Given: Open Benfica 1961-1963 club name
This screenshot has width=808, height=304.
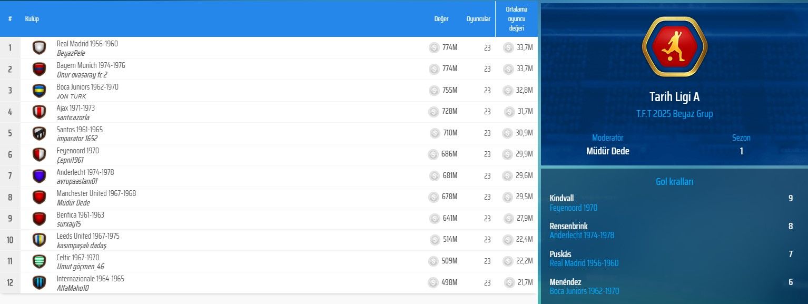Looking at the screenshot, I should tap(80, 215).
